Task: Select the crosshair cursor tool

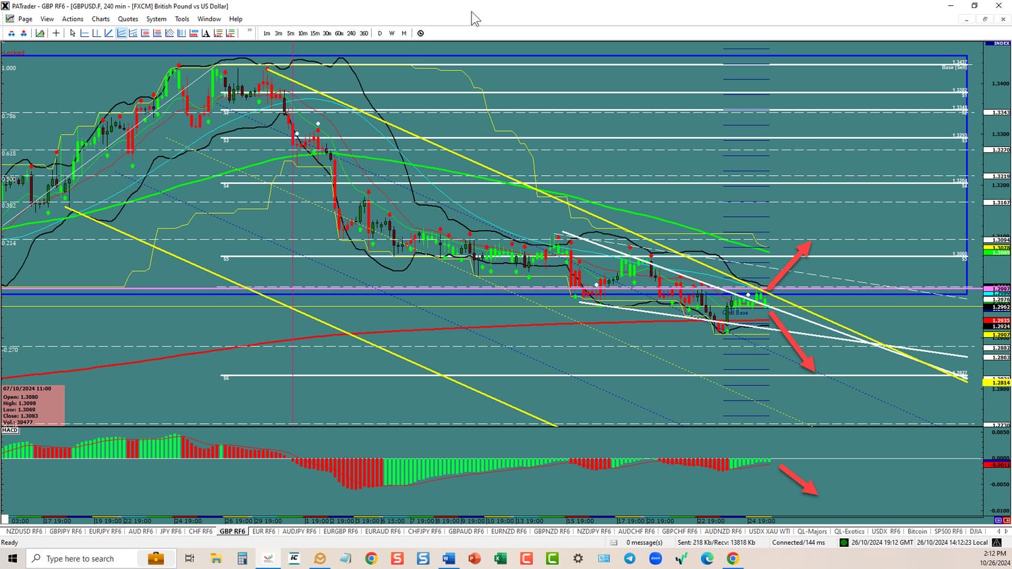Action: coord(56,33)
